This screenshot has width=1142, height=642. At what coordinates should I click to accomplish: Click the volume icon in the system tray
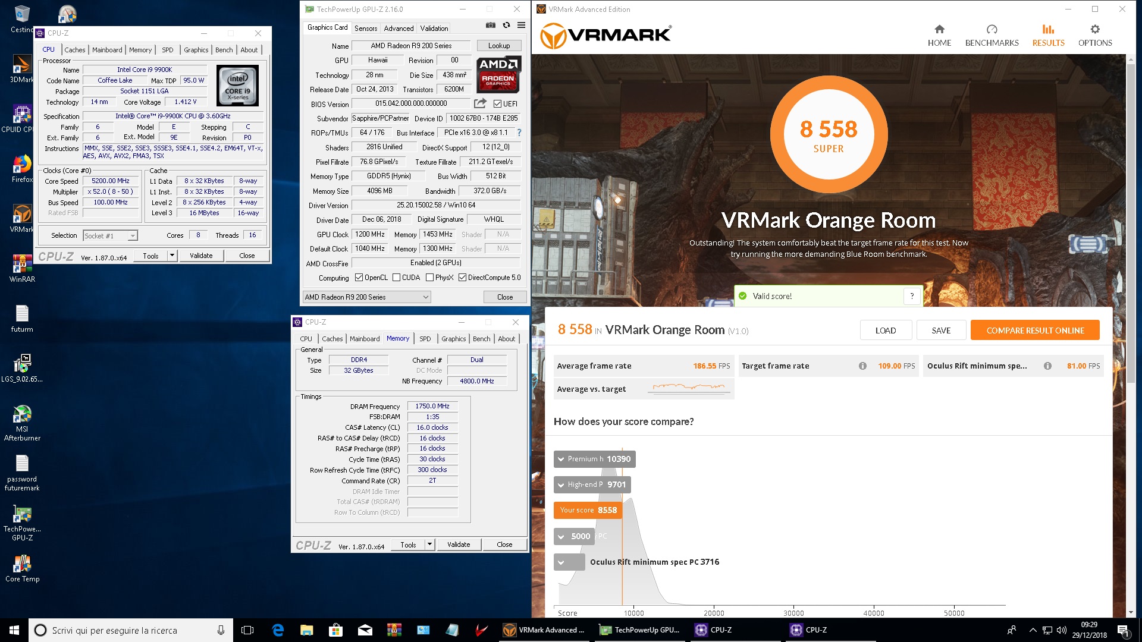pos(1062,630)
